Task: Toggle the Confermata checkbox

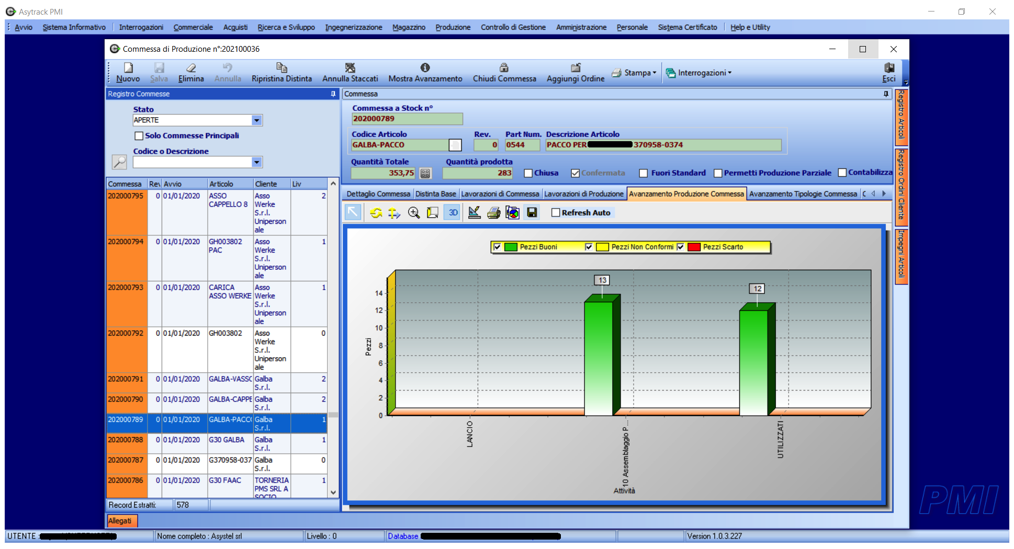Action: 576,173
